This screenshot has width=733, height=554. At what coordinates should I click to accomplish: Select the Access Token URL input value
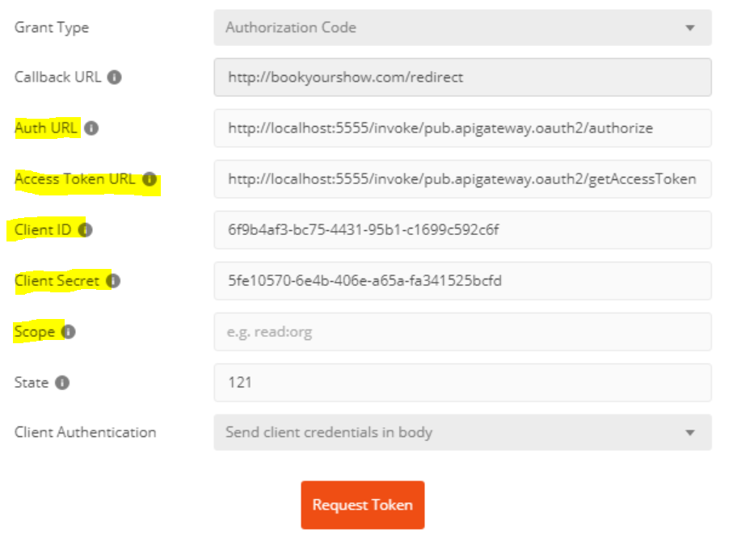pyautogui.click(x=462, y=179)
